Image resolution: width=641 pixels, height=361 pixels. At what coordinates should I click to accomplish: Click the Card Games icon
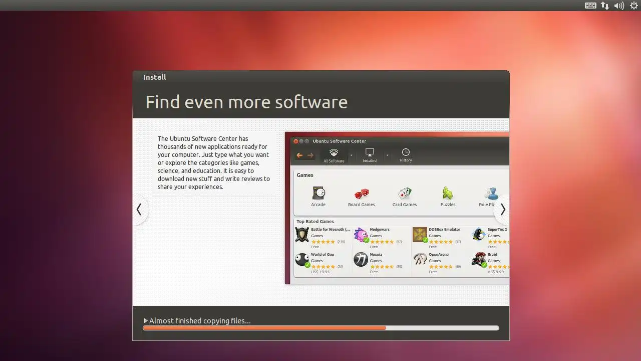pos(405,193)
